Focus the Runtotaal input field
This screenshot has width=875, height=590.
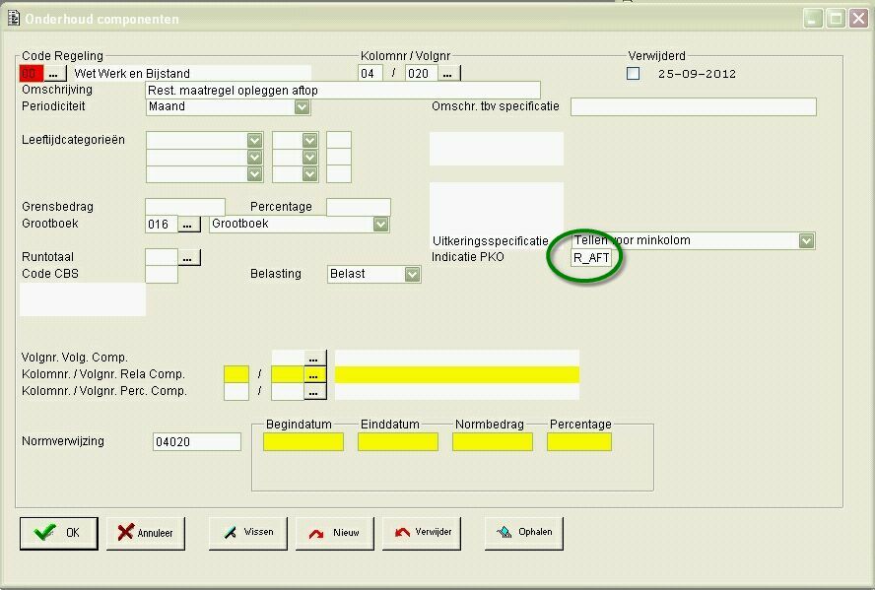162,258
